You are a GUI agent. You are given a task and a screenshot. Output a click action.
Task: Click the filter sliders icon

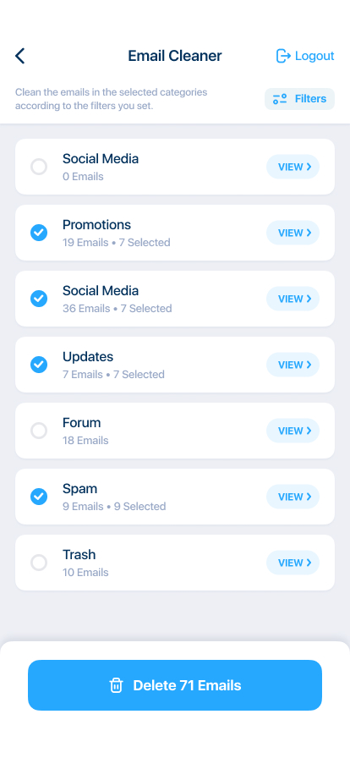tap(280, 99)
